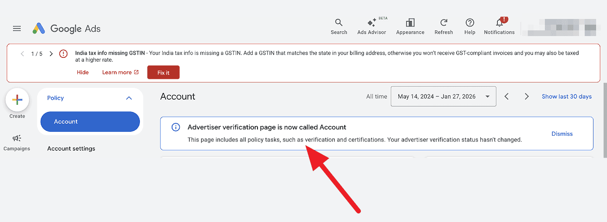Open Account settings menu item
607x222 pixels.
[x=71, y=148]
